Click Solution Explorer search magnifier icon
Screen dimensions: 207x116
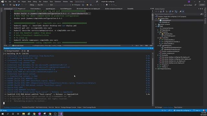[x=201, y=14]
